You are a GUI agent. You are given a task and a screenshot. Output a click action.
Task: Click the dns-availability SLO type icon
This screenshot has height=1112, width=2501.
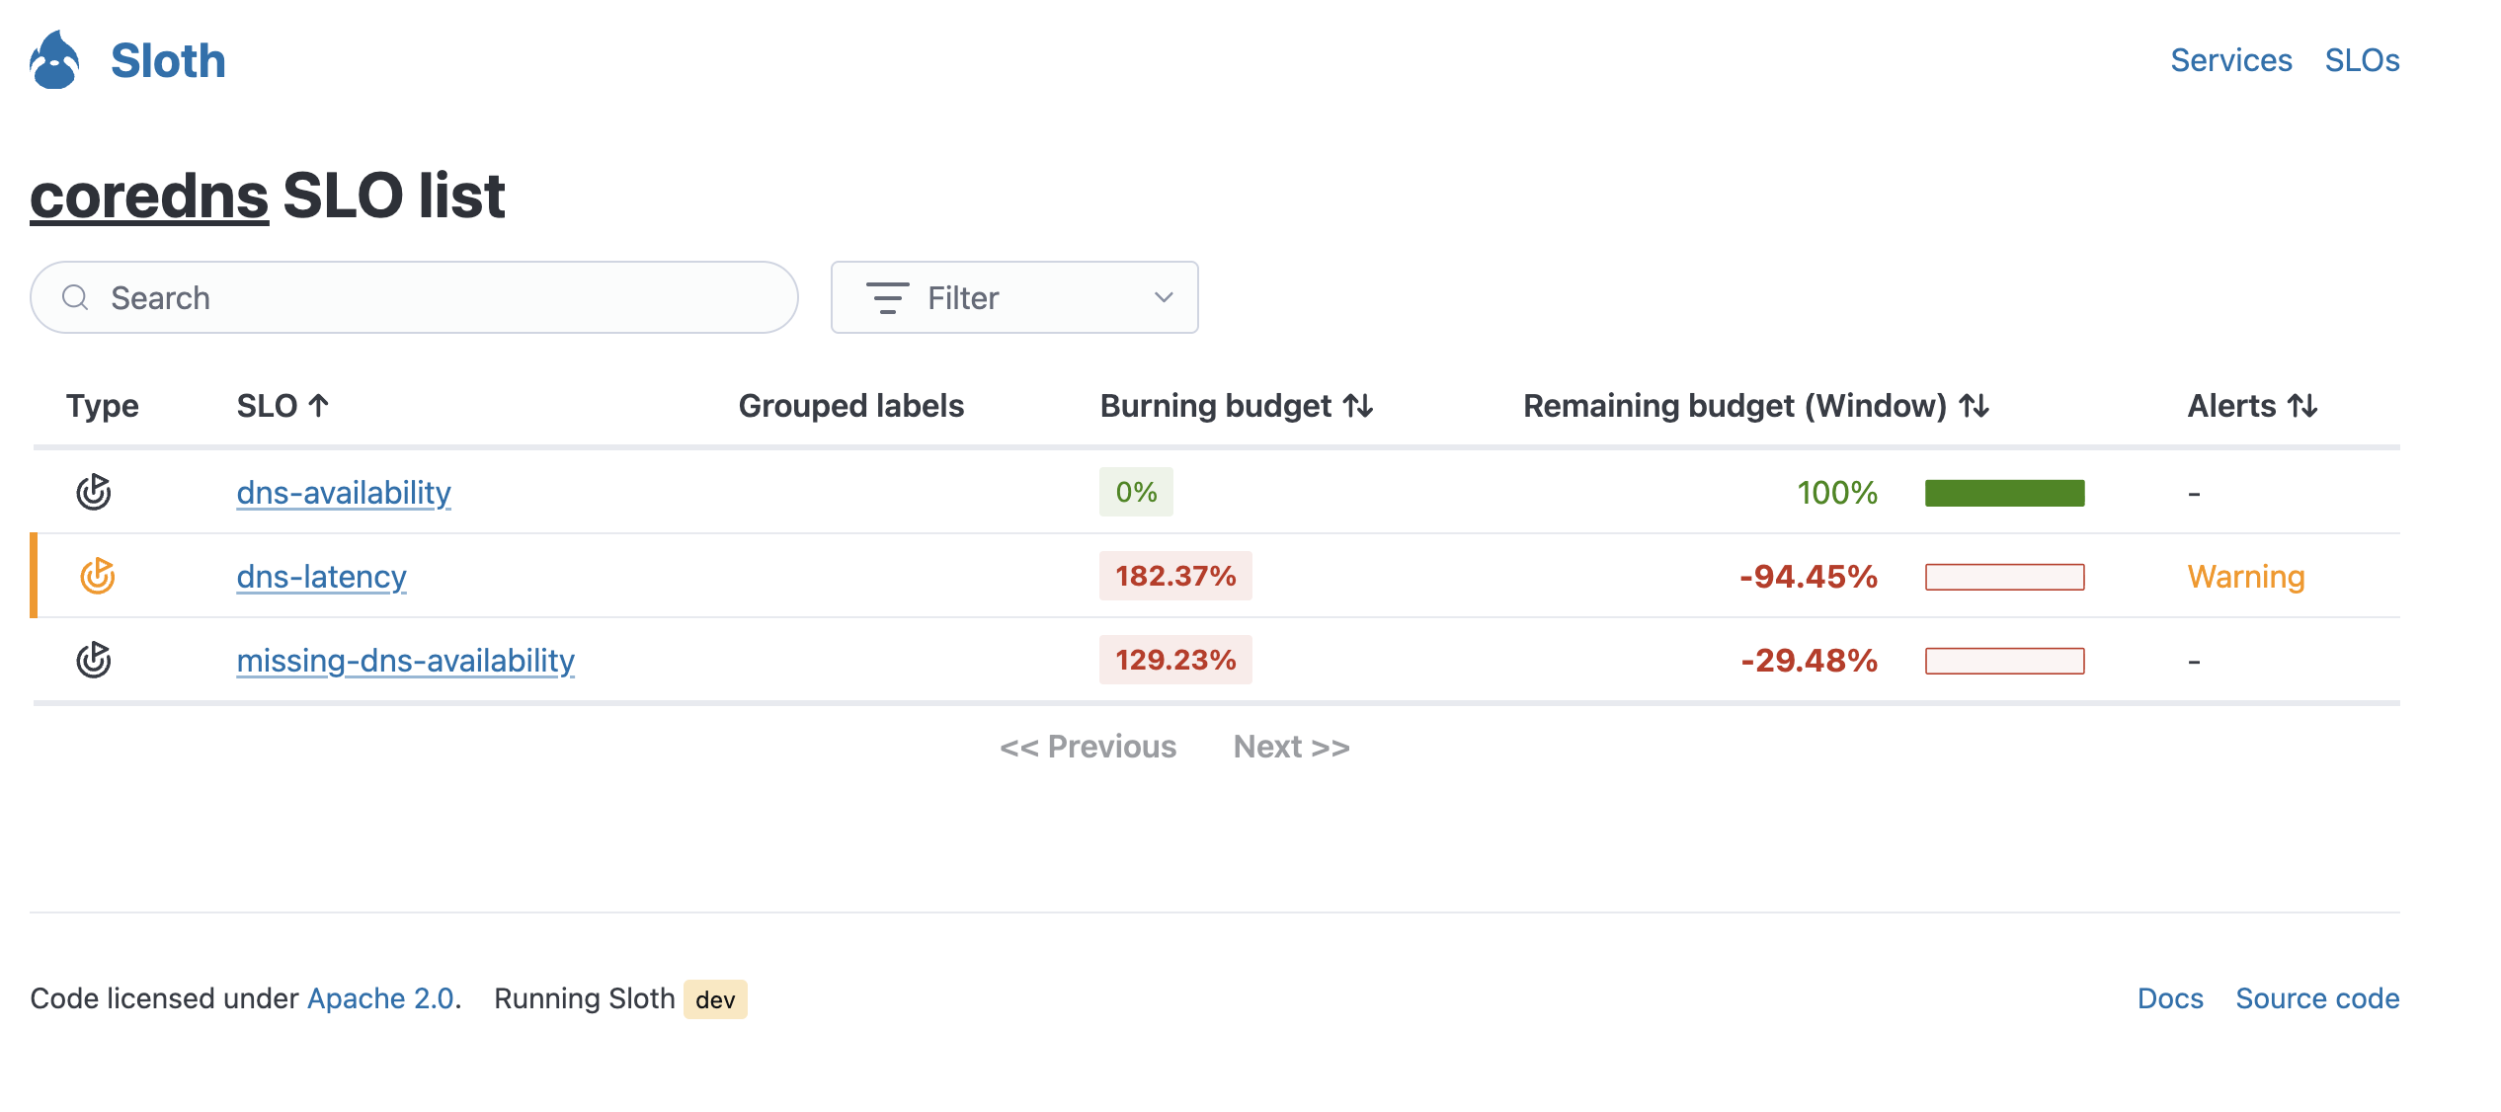(x=94, y=492)
